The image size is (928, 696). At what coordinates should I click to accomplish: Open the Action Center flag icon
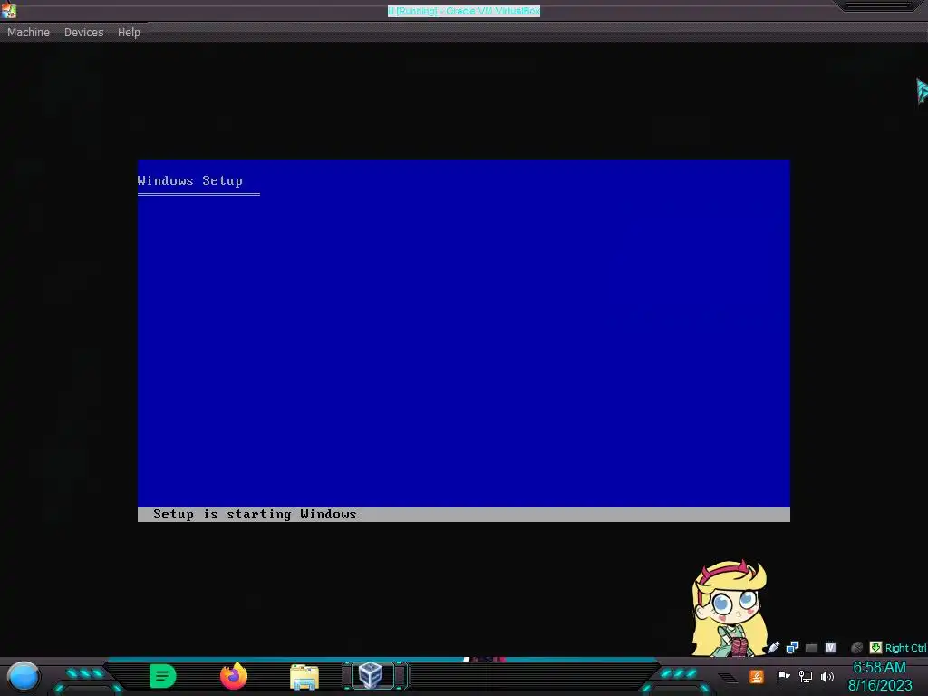pyautogui.click(x=783, y=676)
